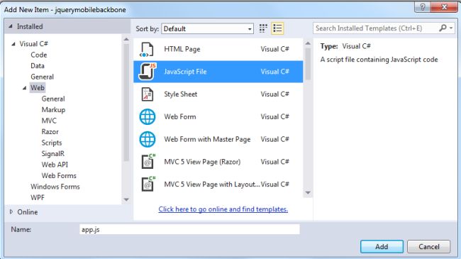461x259 pixels.
Task: Select Web Form with Master Page name
Action: point(207,139)
